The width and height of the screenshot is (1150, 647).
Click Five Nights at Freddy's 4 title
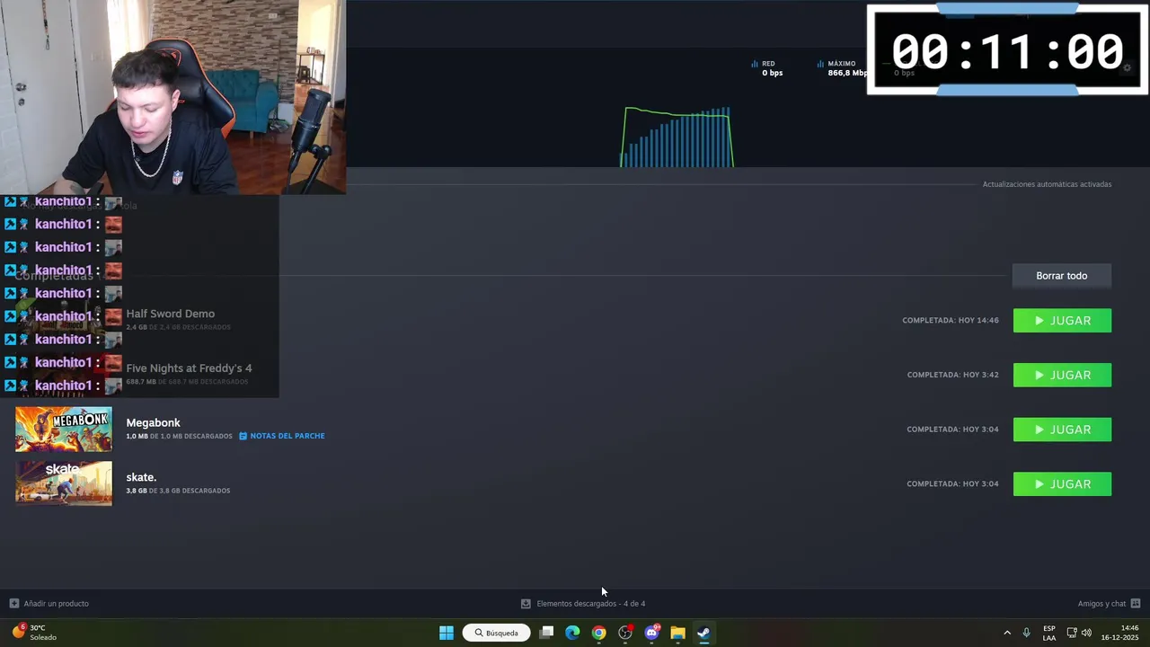click(189, 368)
